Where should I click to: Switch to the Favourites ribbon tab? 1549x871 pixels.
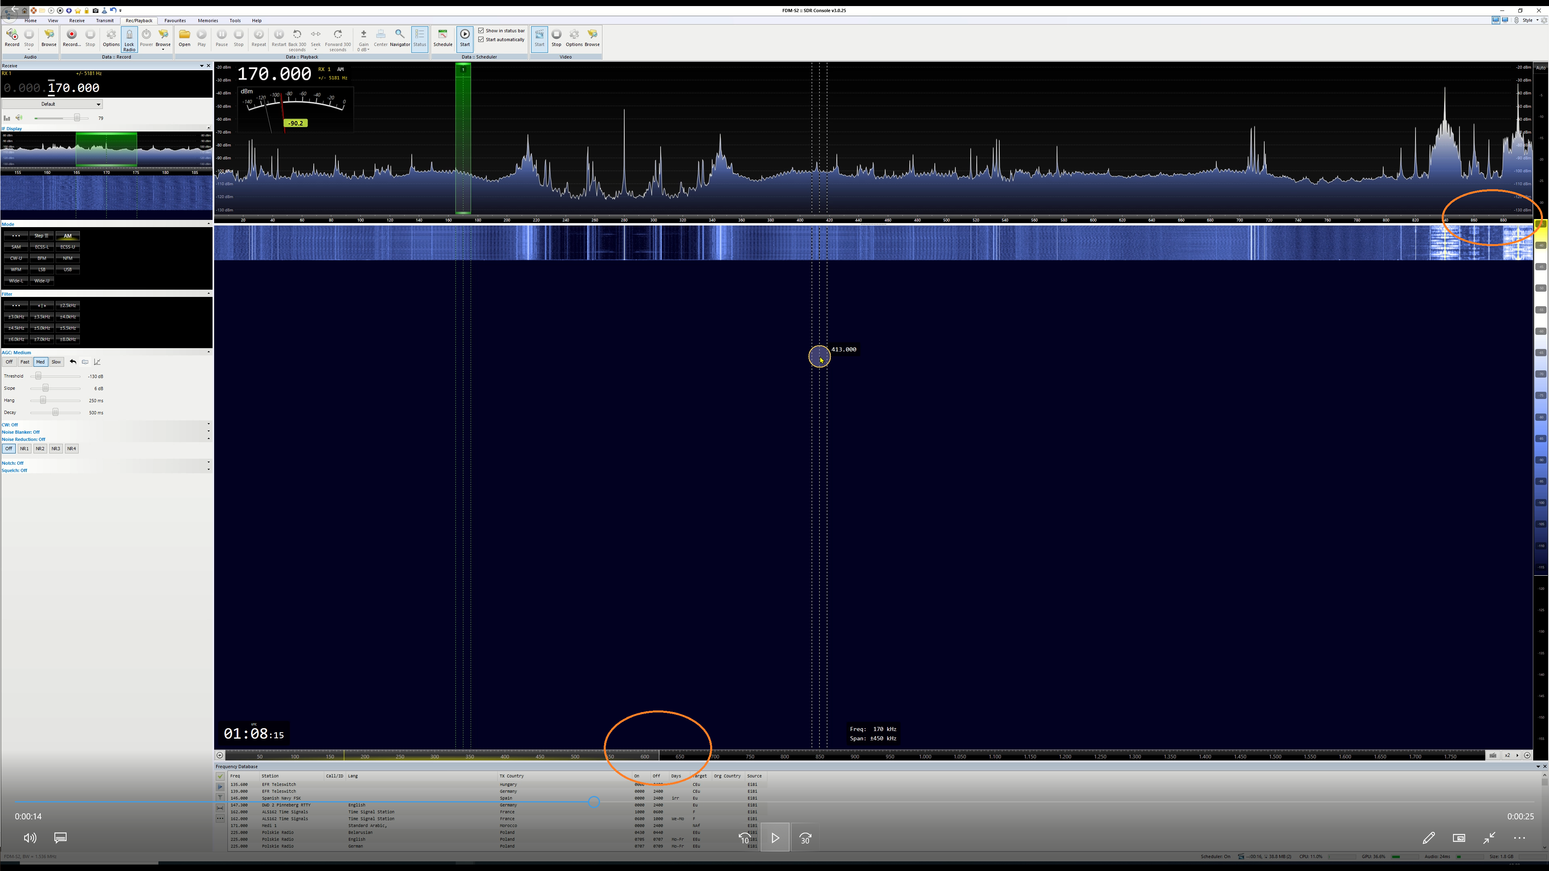point(175,21)
